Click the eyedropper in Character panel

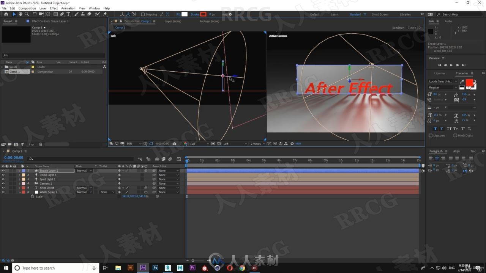[x=462, y=81]
